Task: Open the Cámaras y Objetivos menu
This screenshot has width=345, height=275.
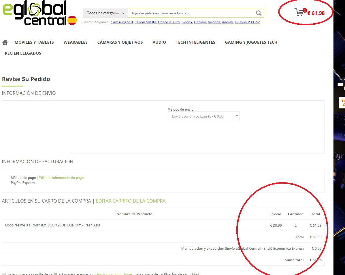Action: click(x=120, y=42)
